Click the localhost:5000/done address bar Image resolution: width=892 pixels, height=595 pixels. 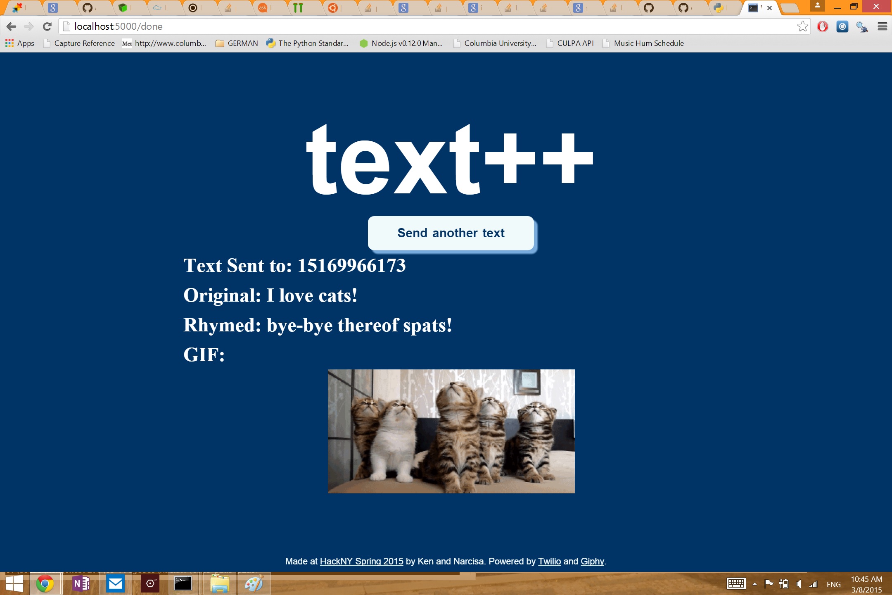[x=413, y=27]
